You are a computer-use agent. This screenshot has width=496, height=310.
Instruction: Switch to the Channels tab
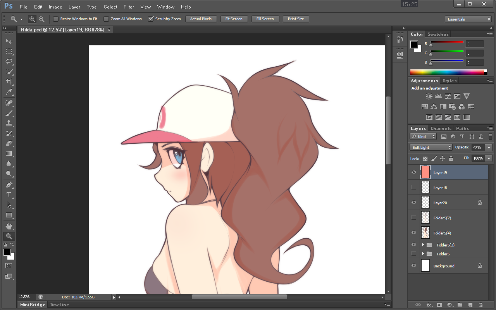pyautogui.click(x=441, y=128)
